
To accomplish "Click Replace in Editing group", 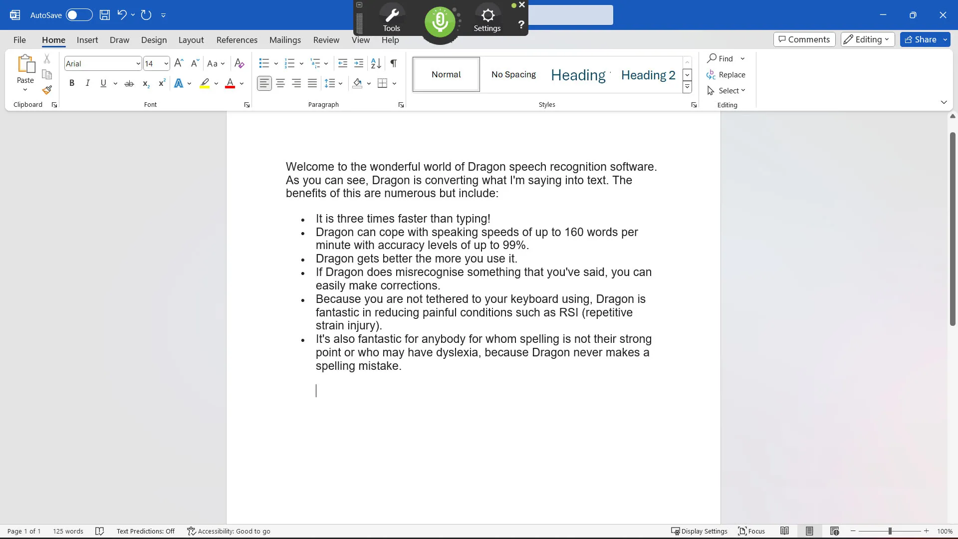I will [726, 74].
